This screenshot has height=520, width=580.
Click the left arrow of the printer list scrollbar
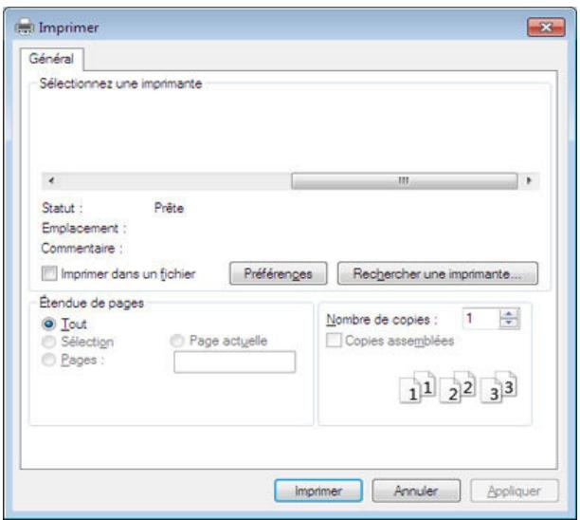point(51,180)
